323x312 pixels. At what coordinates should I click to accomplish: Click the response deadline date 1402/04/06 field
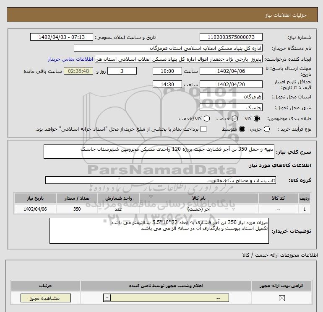(x=231, y=71)
